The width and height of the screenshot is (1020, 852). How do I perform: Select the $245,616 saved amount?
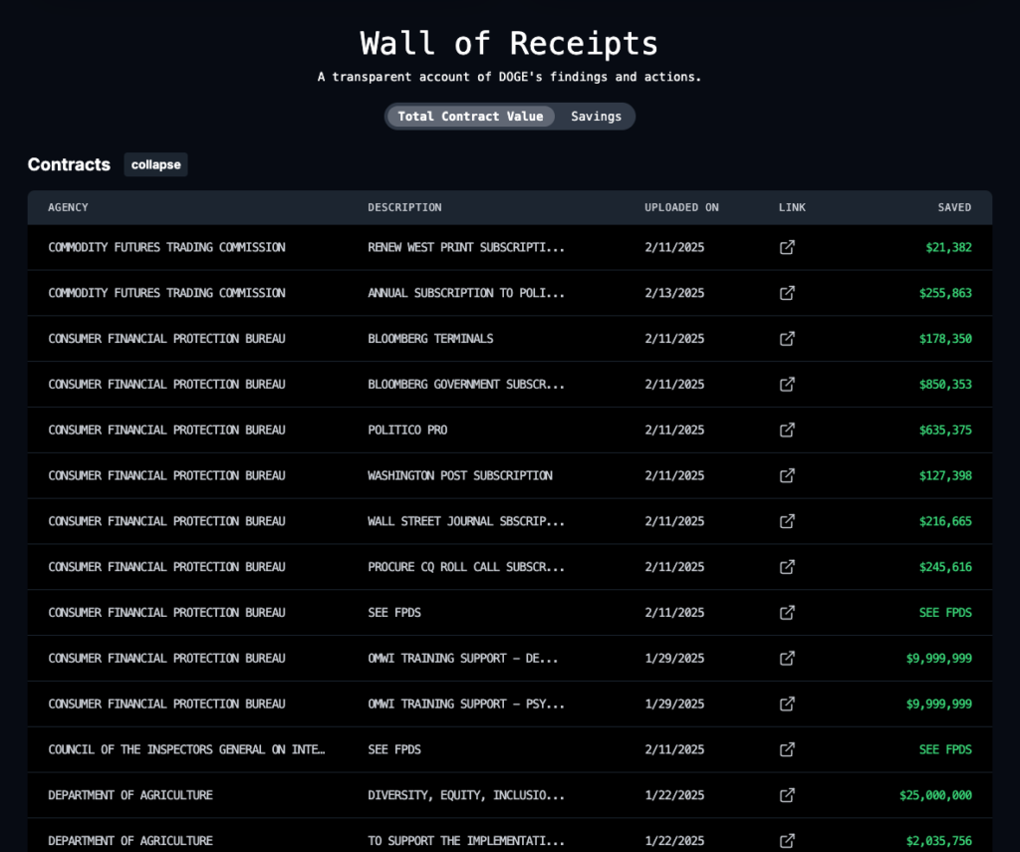coord(945,567)
